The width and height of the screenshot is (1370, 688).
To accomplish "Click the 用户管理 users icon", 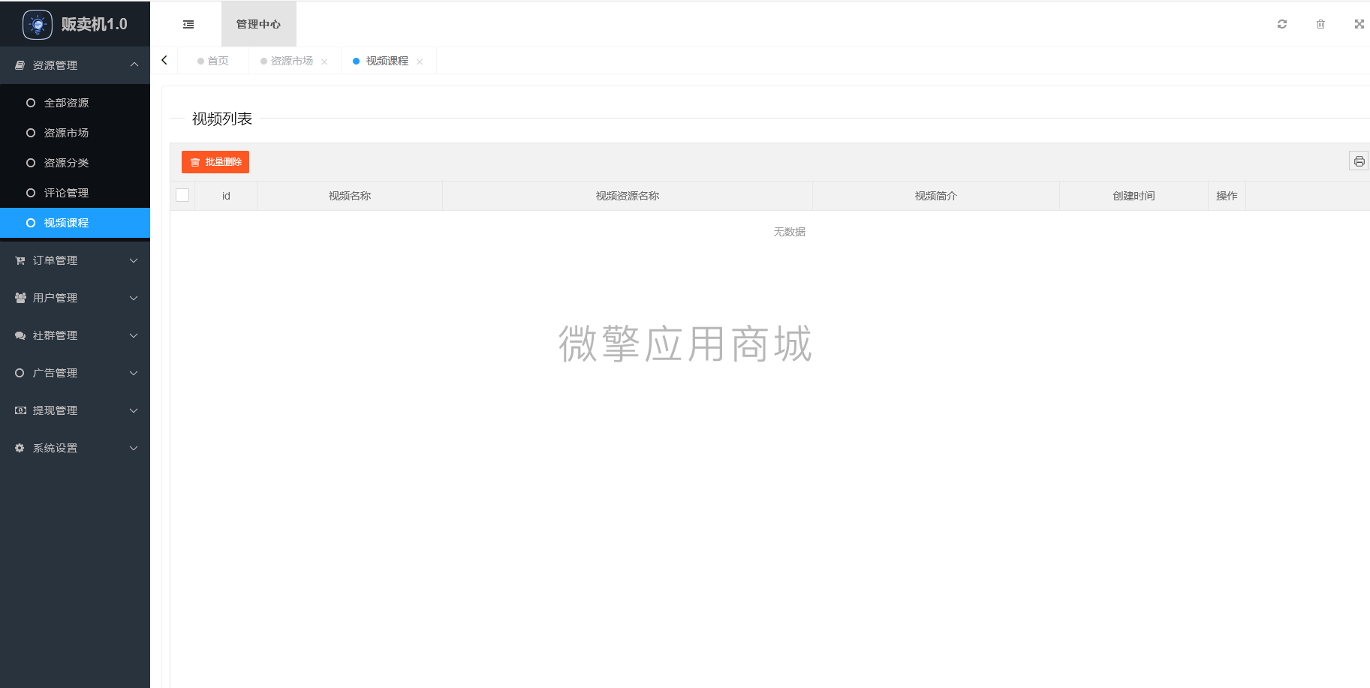I will pyautogui.click(x=20, y=298).
